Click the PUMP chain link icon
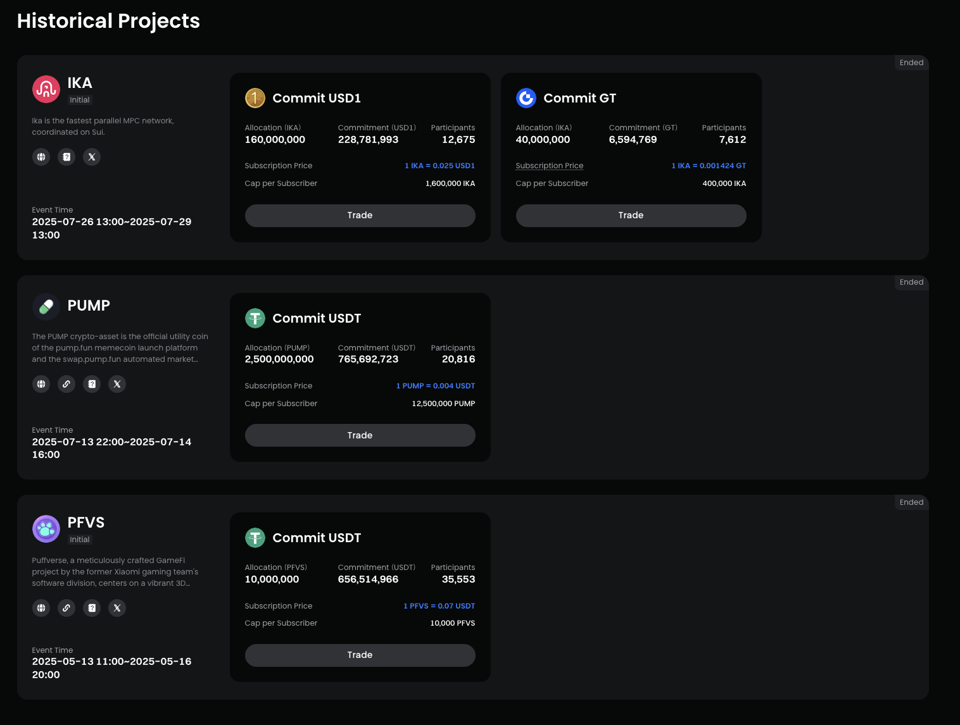 click(x=66, y=384)
